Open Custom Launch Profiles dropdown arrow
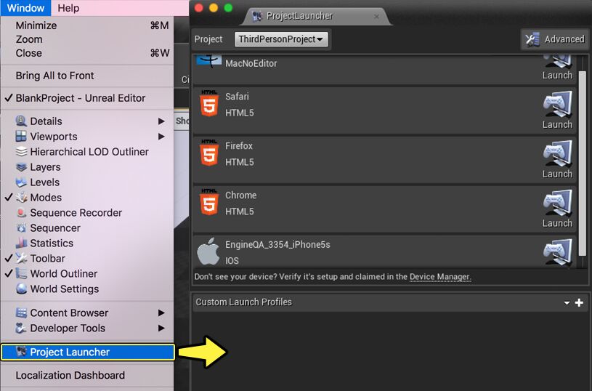 (x=567, y=302)
